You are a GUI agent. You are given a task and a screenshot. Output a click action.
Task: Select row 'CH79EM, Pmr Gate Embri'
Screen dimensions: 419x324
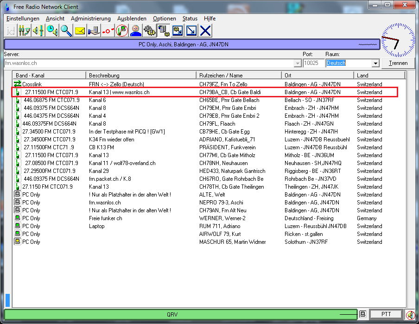pyautogui.click(x=209, y=108)
